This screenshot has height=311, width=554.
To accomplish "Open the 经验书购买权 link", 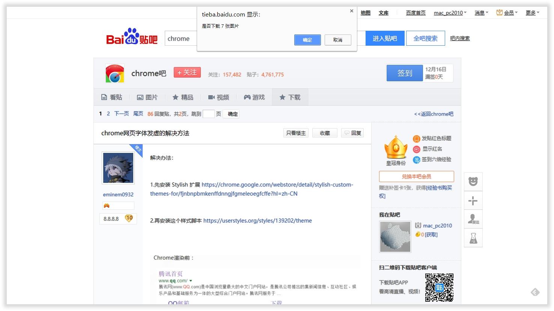I will tap(416, 191).
